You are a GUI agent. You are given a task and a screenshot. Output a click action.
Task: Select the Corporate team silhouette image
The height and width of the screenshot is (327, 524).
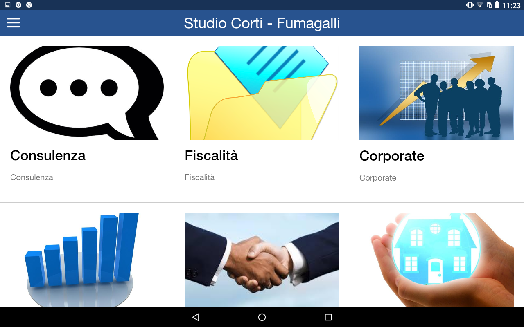tap(436, 93)
